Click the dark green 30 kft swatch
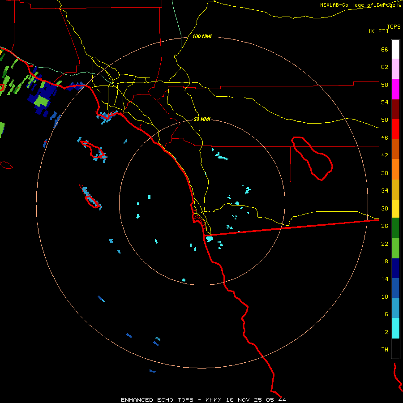The height and width of the screenshot is (403, 403). click(x=395, y=228)
